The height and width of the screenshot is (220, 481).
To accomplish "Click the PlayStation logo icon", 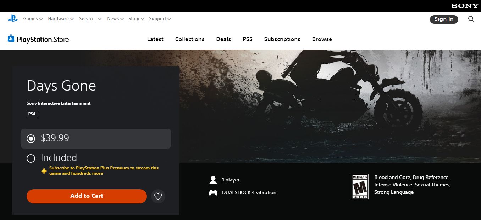I will pyautogui.click(x=13, y=19).
